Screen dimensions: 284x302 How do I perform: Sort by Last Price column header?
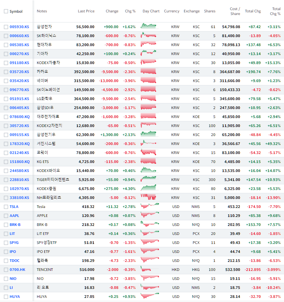tap(86, 11)
